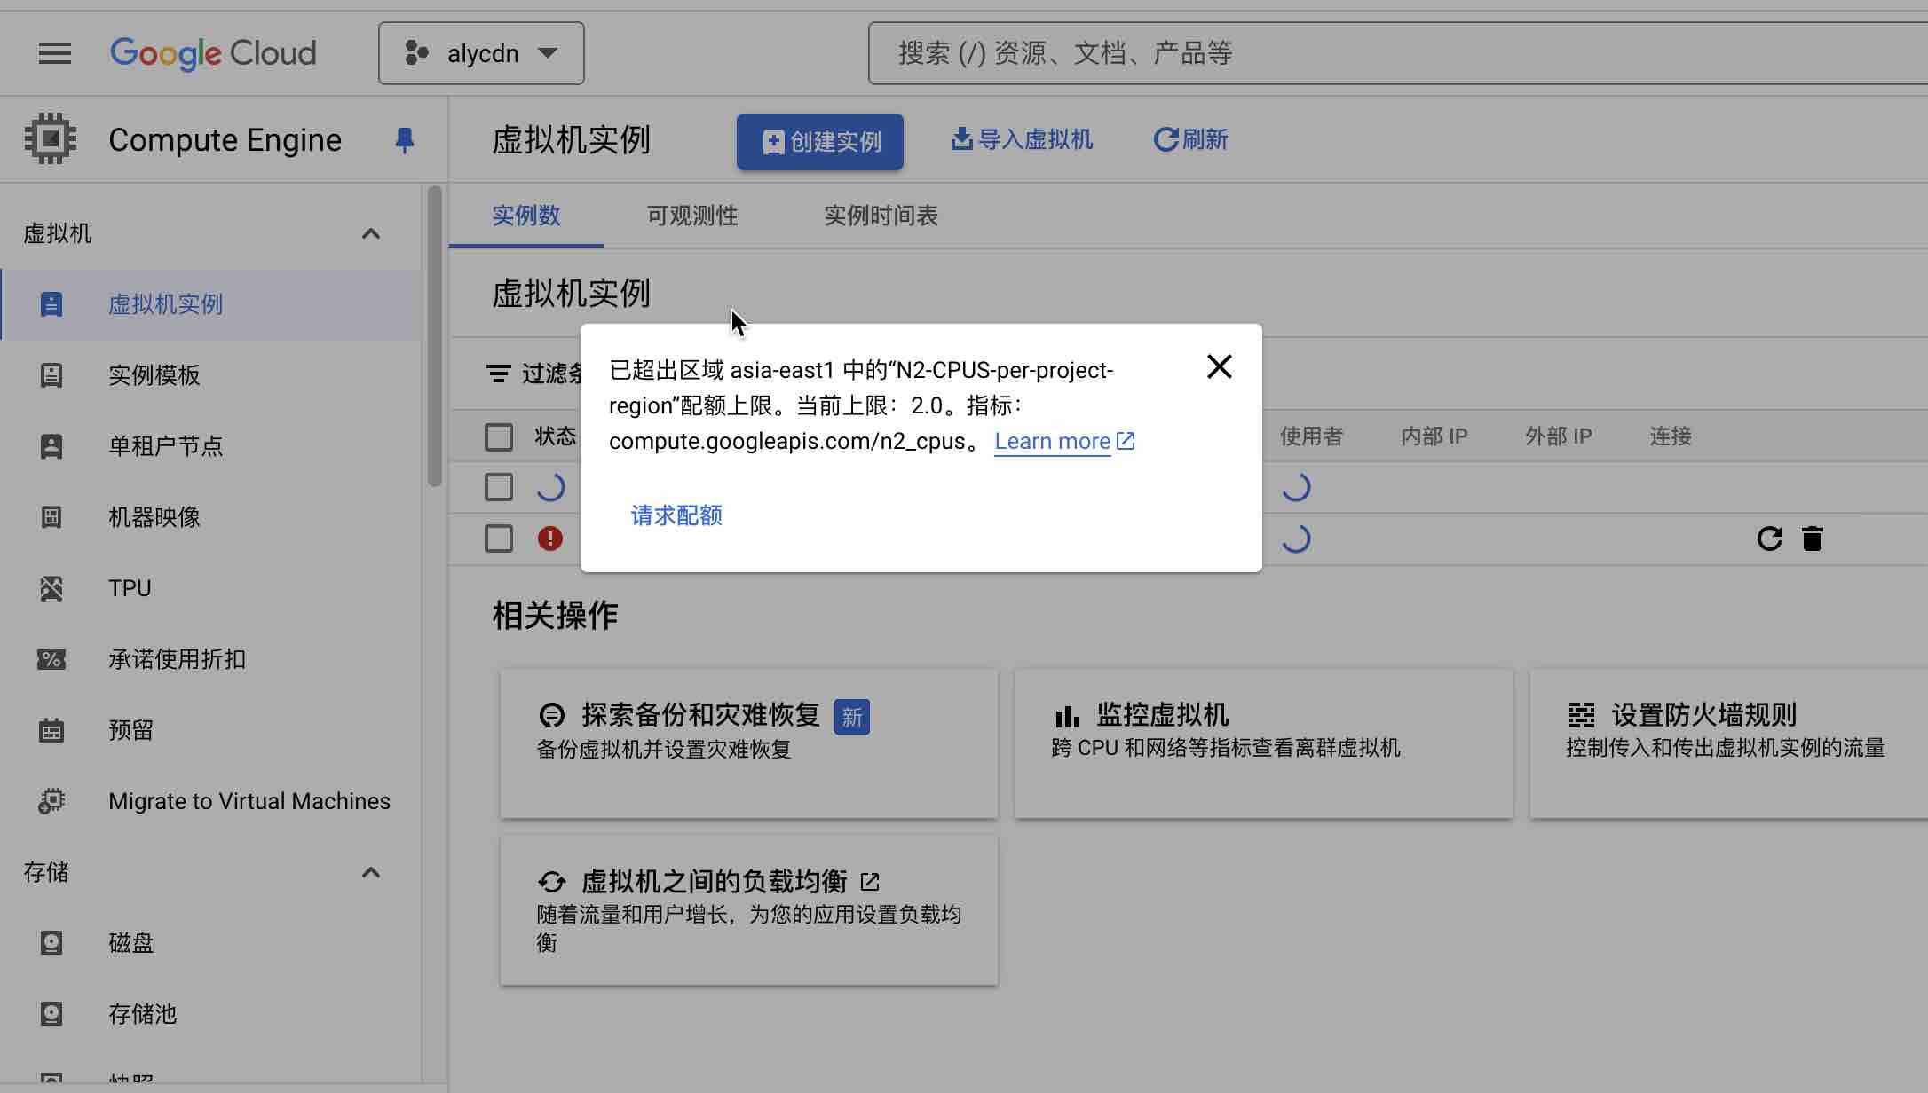Viewport: 1928px width, 1093px height.
Task: Switch to the 可观测性 tab
Action: coord(692,216)
